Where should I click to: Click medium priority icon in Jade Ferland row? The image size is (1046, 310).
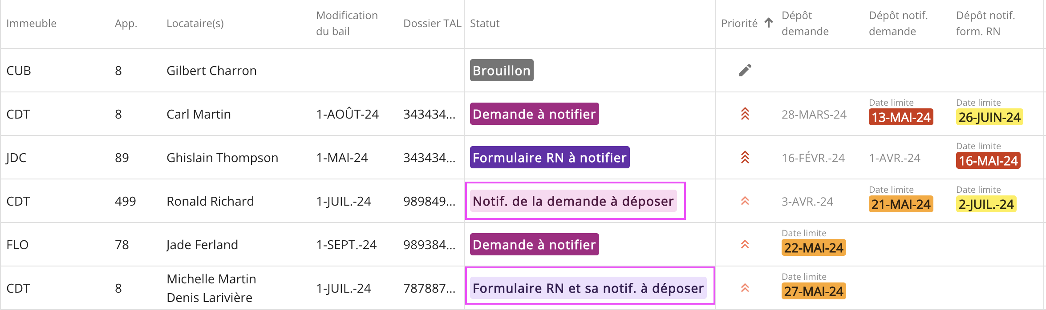(745, 245)
